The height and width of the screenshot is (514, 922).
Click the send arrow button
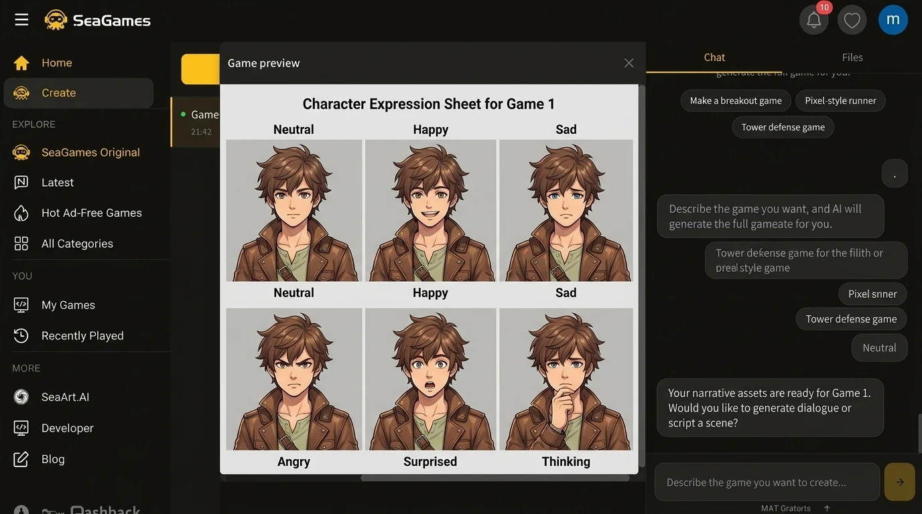pos(899,482)
